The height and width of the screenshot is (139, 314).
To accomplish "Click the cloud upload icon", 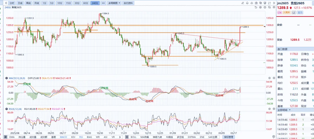I will pos(252,3).
